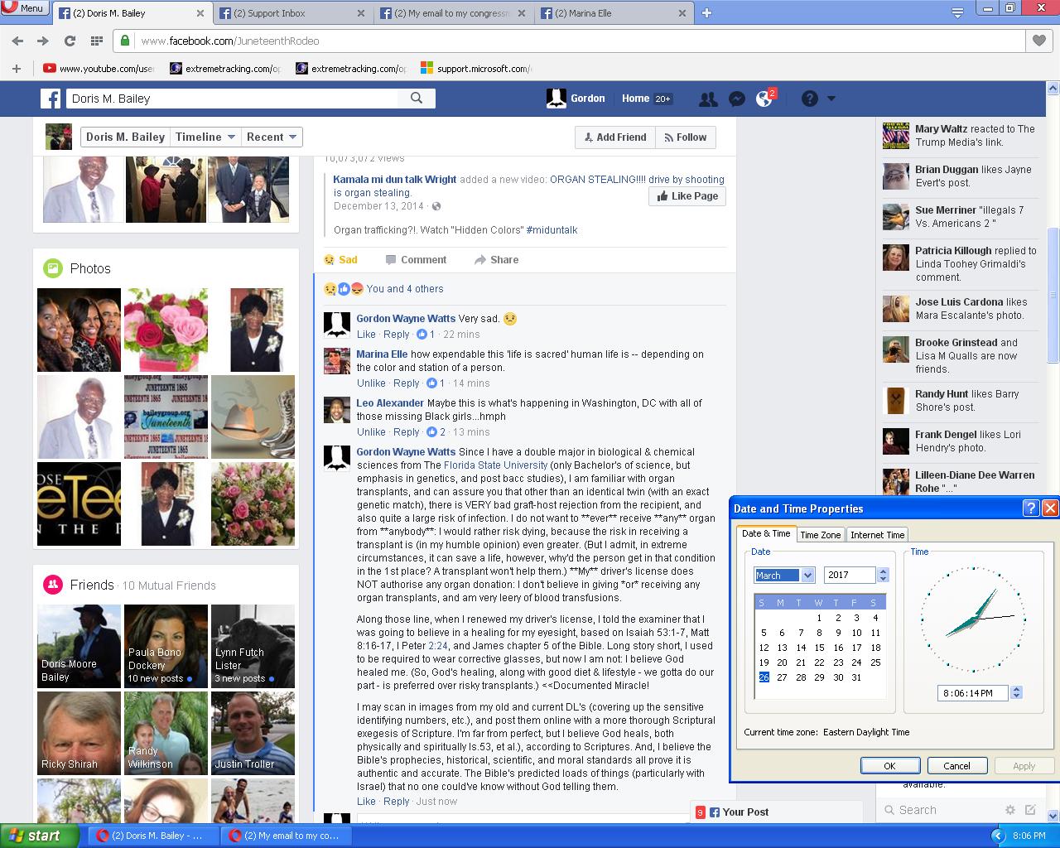This screenshot has width=1060, height=848.
Task: Open the Timeline dropdown
Action: [205, 137]
